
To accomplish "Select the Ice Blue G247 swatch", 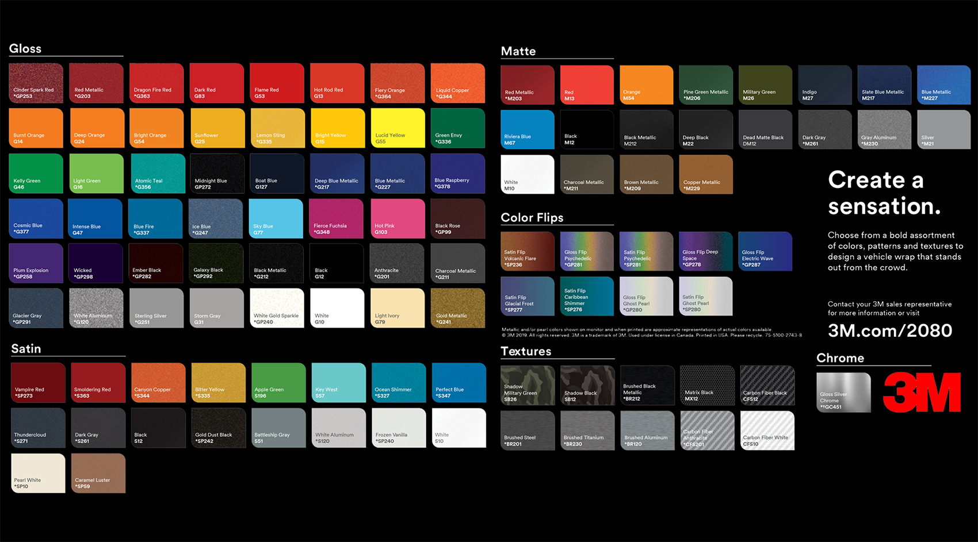I will [216, 218].
